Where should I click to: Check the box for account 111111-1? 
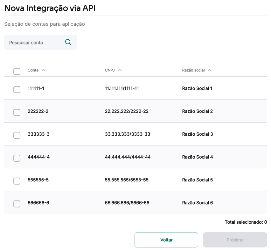(17, 90)
